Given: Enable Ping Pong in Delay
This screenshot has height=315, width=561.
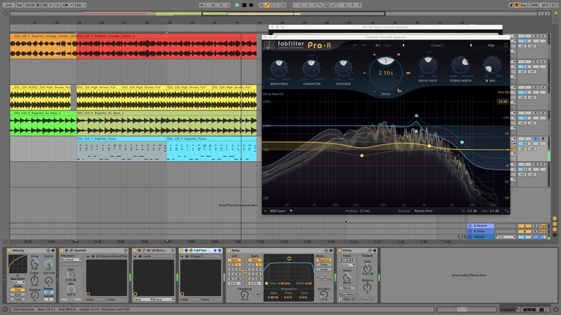Looking at the screenshot, I should pos(323,278).
